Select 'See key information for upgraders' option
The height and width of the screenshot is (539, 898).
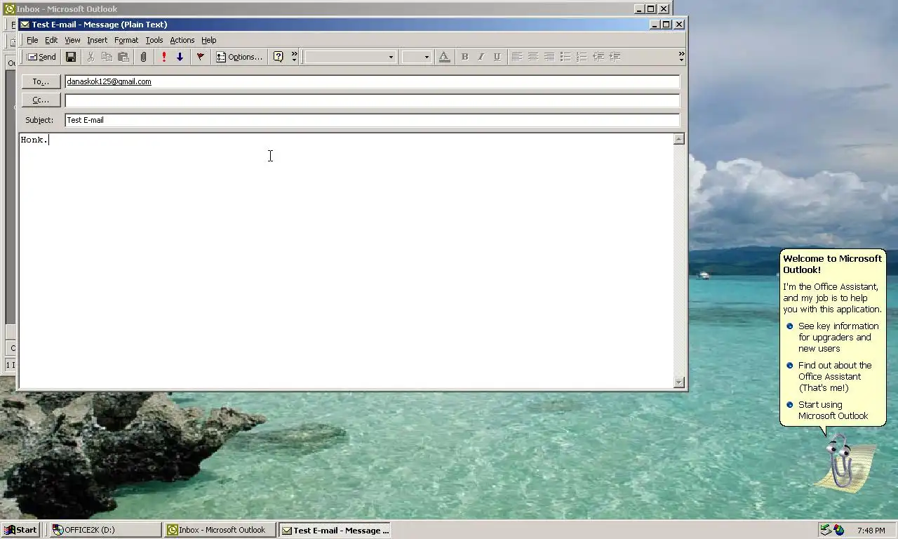click(x=832, y=337)
